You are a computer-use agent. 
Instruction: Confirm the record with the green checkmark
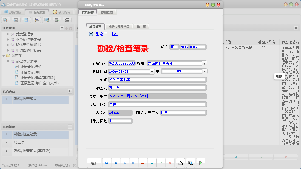pyautogui.click(x=161, y=163)
